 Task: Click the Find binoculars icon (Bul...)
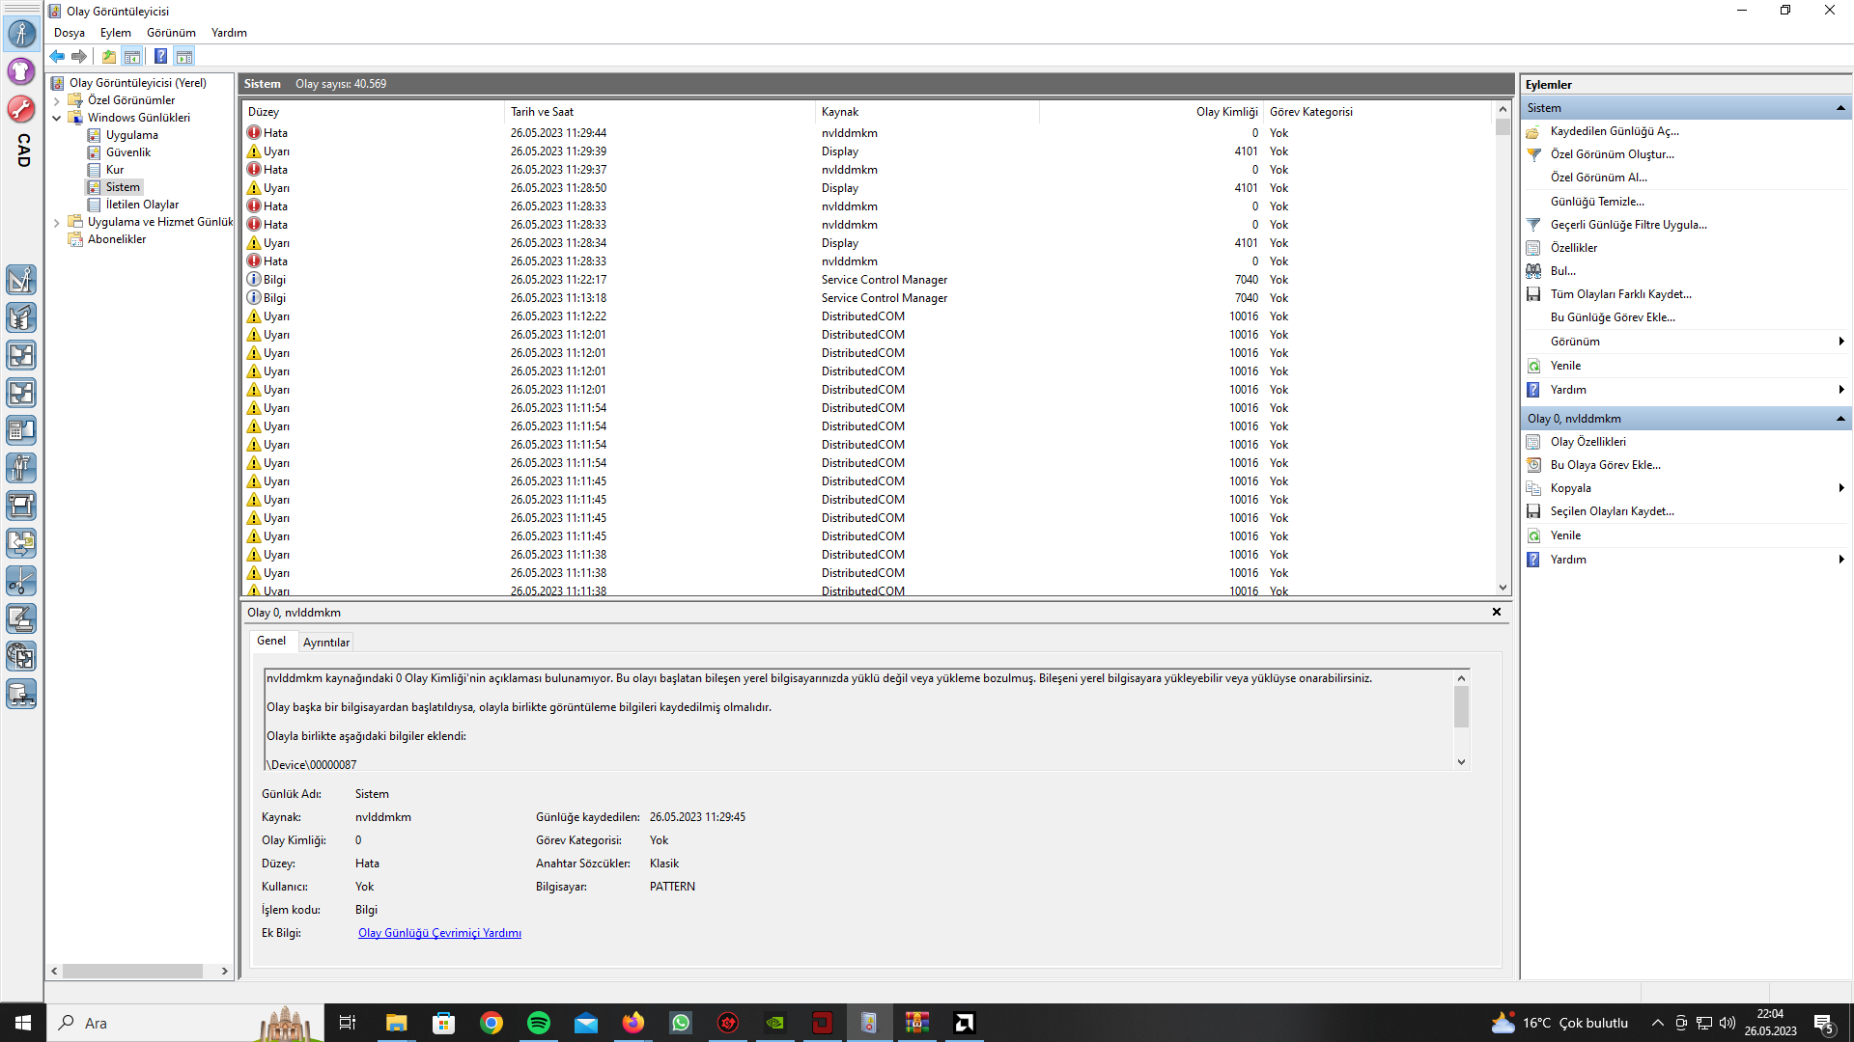tap(1533, 271)
